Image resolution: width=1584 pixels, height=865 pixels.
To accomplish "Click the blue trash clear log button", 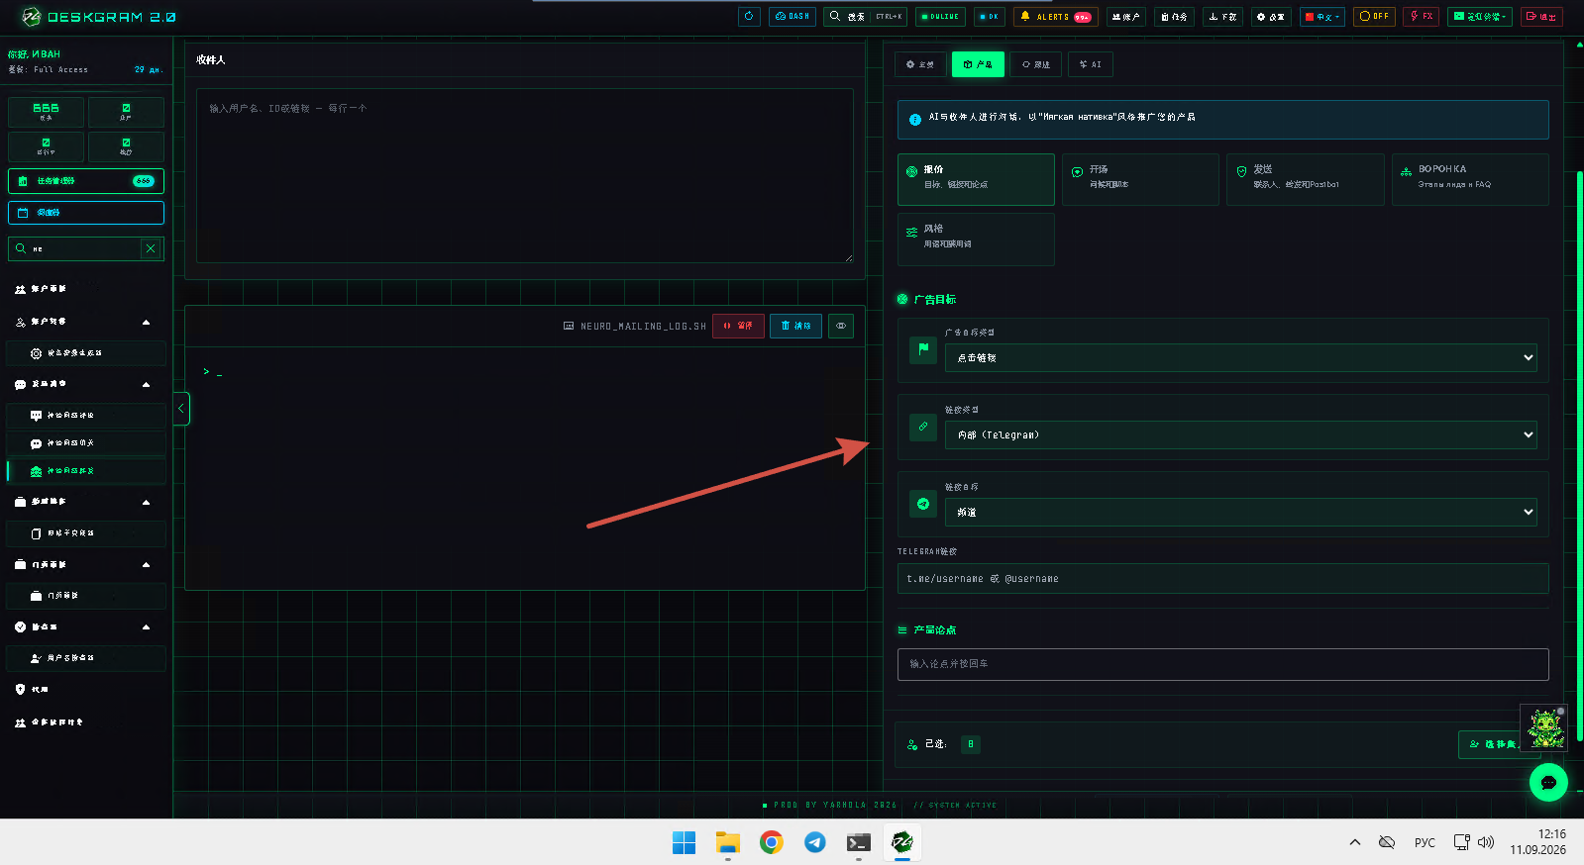I will (795, 326).
